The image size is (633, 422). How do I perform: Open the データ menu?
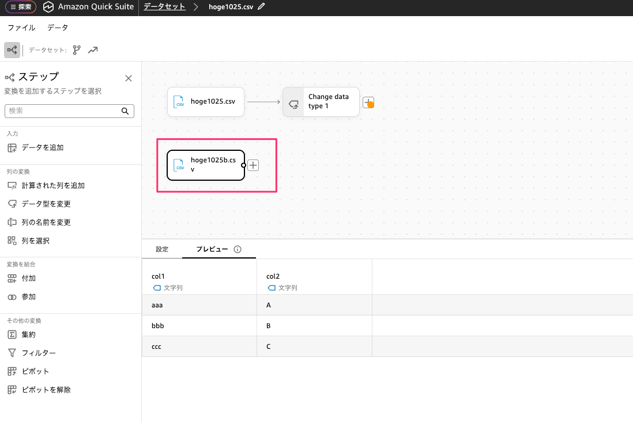click(58, 28)
